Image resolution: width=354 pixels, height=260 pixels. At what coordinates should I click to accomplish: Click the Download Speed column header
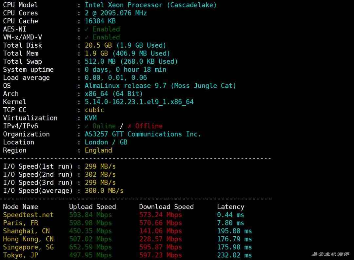166,207
